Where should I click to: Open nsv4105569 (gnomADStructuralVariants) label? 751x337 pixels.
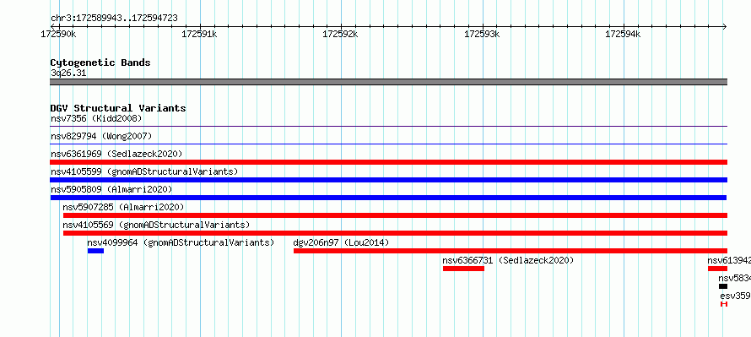(x=156, y=225)
